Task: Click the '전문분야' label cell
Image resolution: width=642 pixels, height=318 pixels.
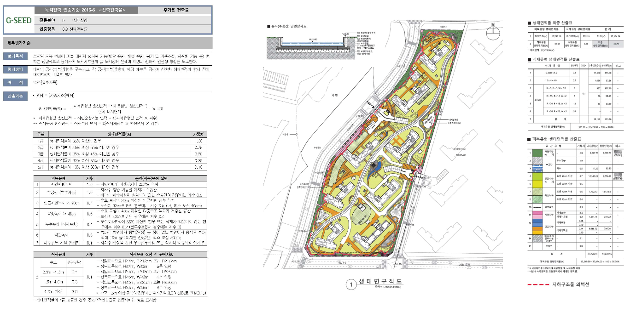Action: click(x=47, y=20)
